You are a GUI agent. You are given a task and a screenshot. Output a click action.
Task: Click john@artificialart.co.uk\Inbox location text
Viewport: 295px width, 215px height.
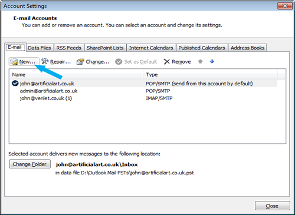[97, 164]
